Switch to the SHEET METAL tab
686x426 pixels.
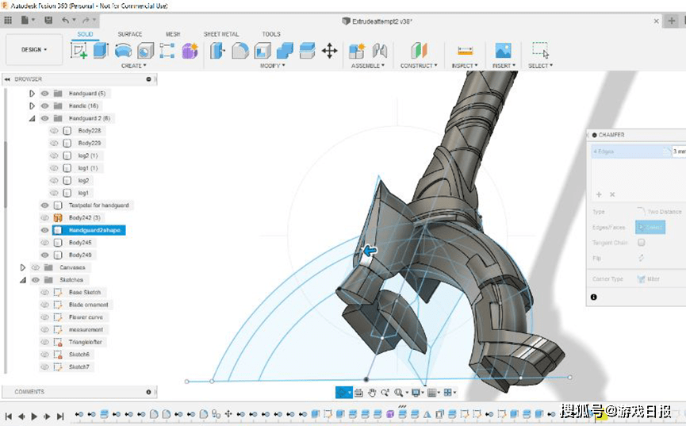click(220, 34)
